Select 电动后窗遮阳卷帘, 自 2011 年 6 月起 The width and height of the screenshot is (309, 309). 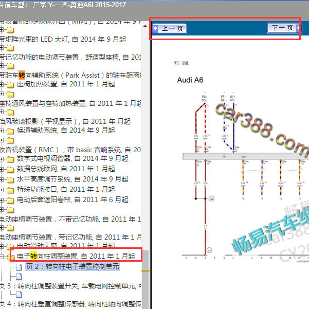[72, 199]
